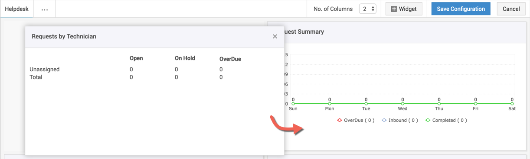Viewport: 530px width, 159px height.
Task: Click the Open column header
Action: (136, 58)
